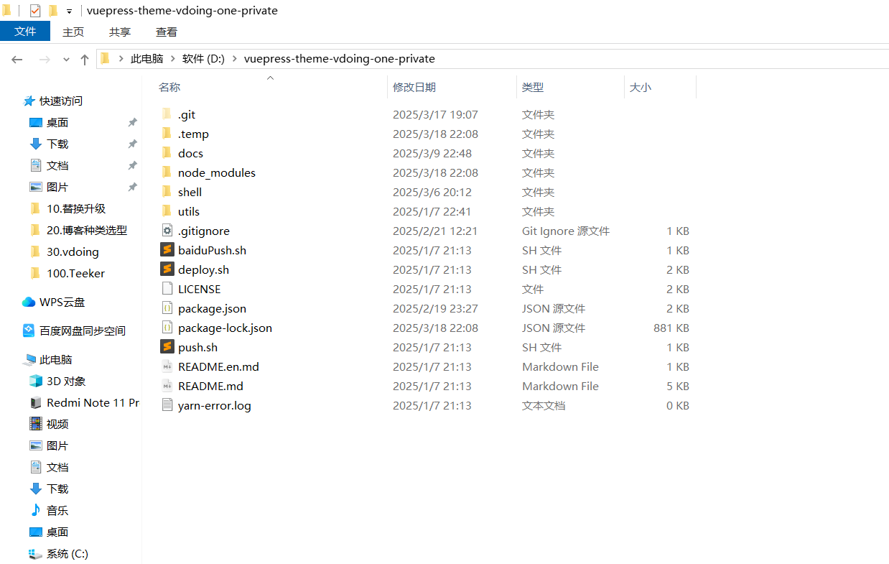Select the README.md markdown icon
Viewport: 889px width, 564px height.
tap(167, 386)
